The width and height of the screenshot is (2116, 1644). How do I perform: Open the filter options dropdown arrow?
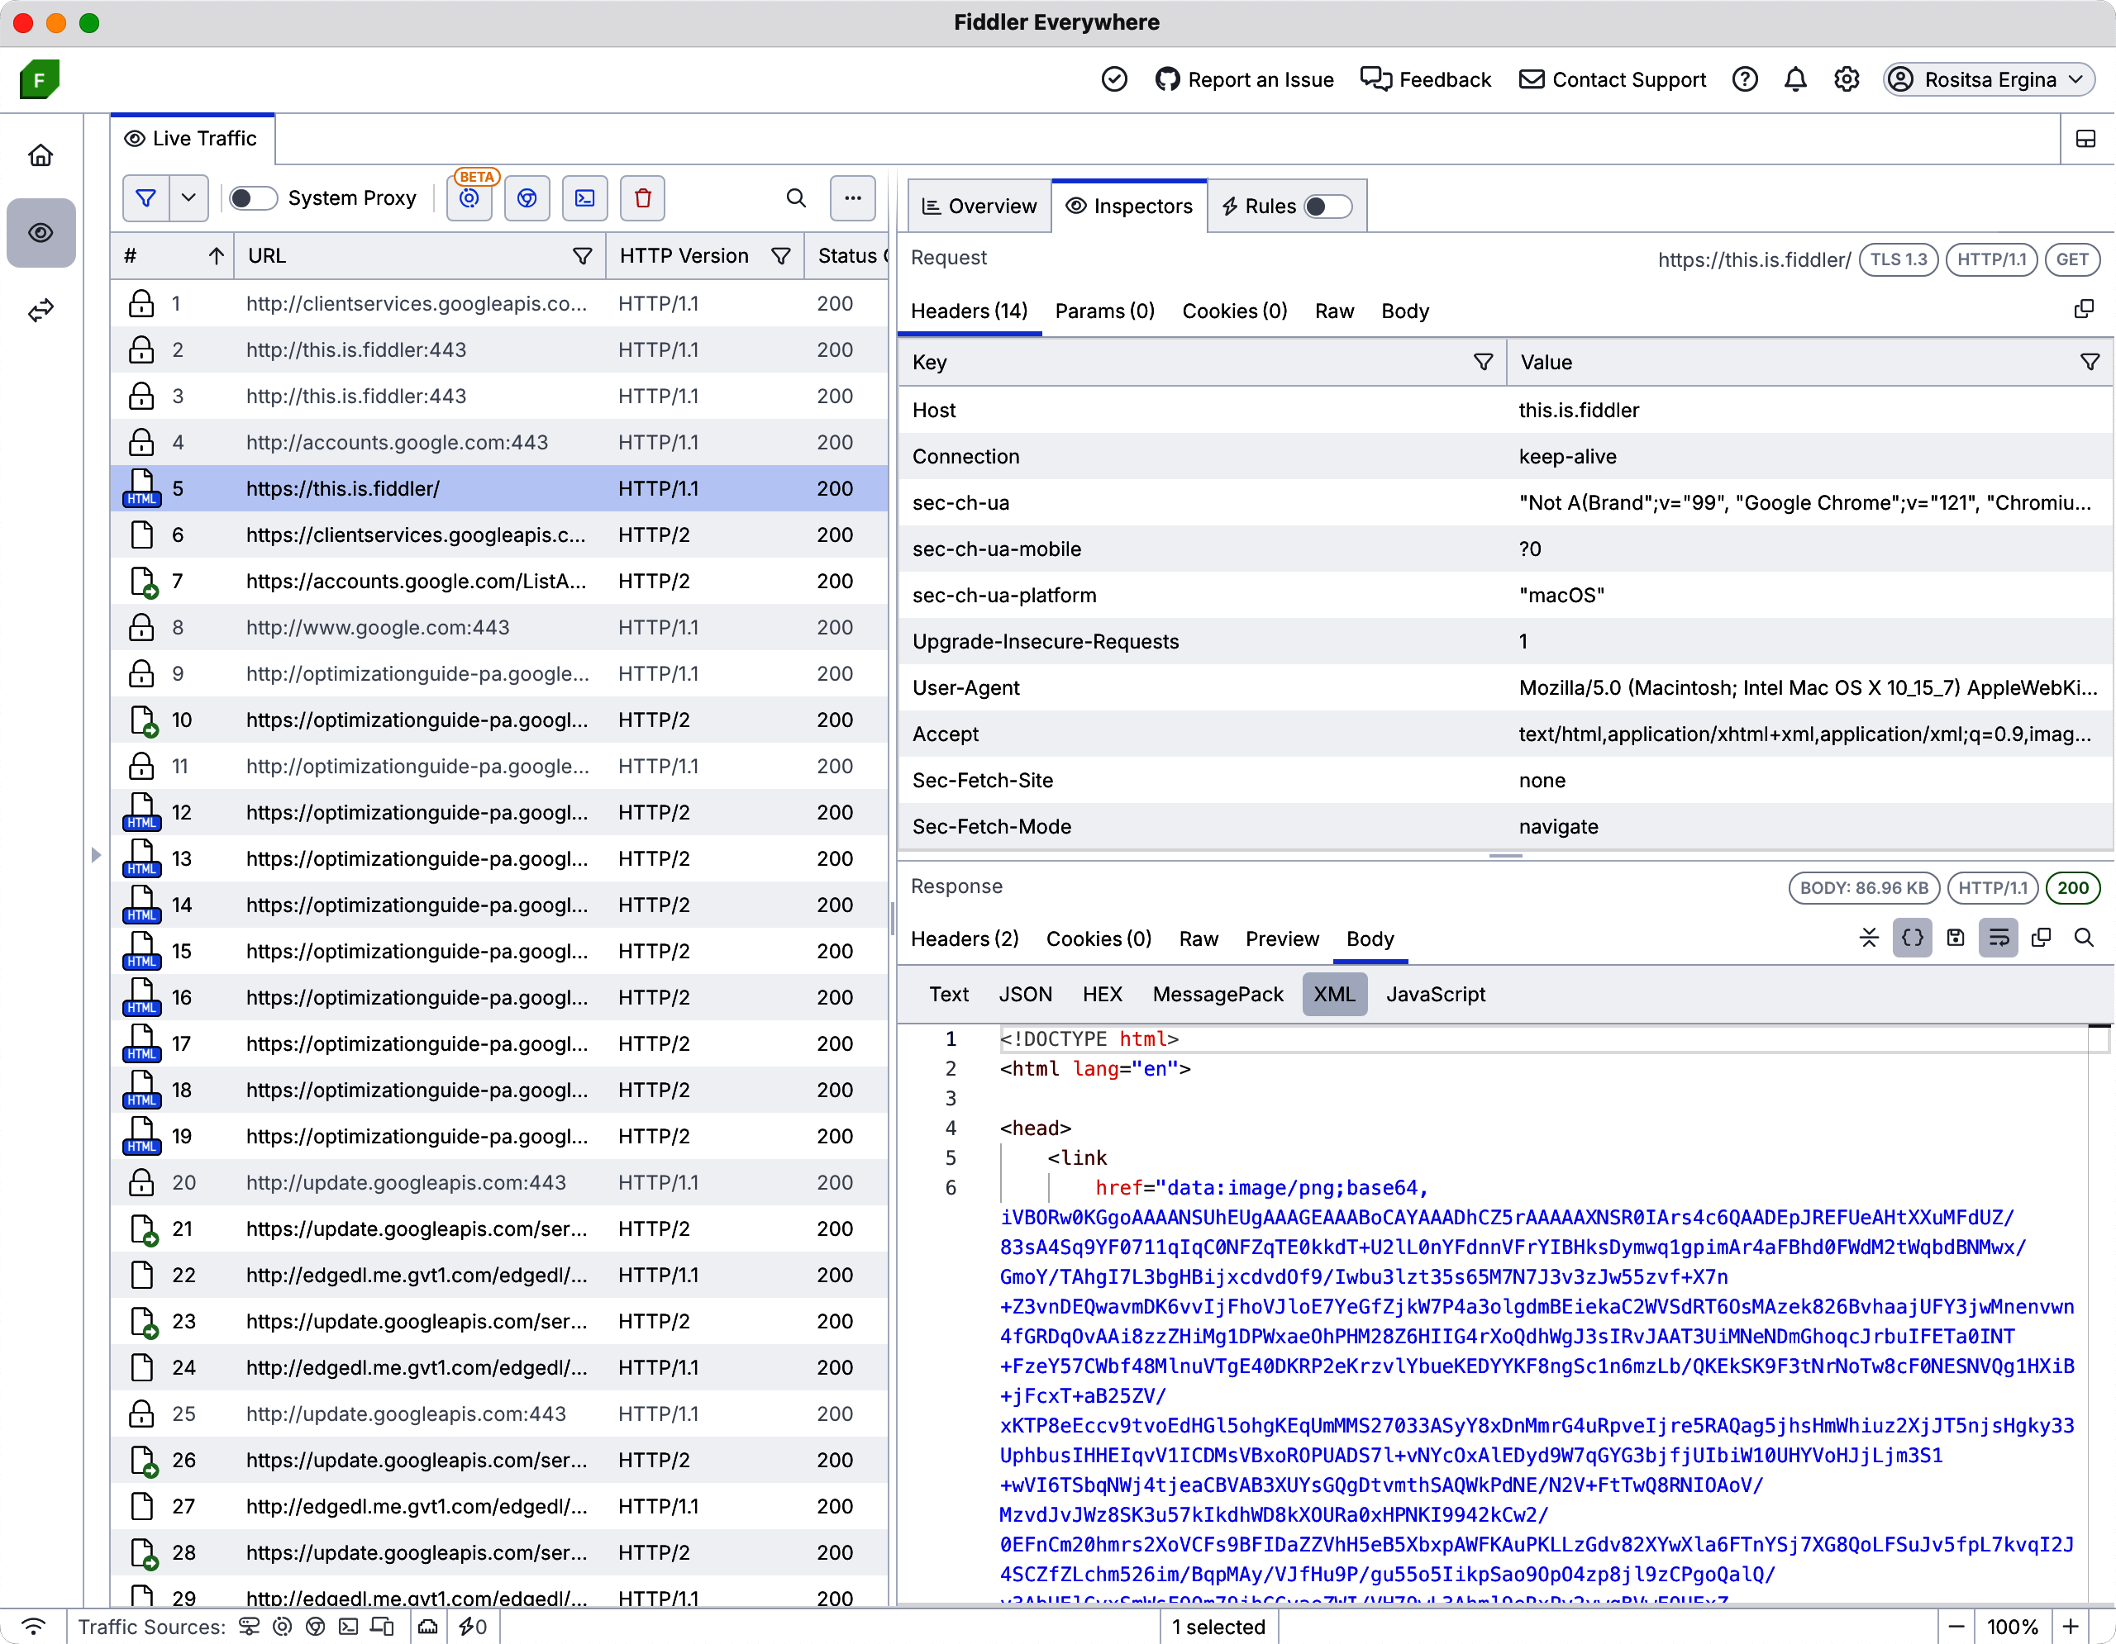[189, 198]
